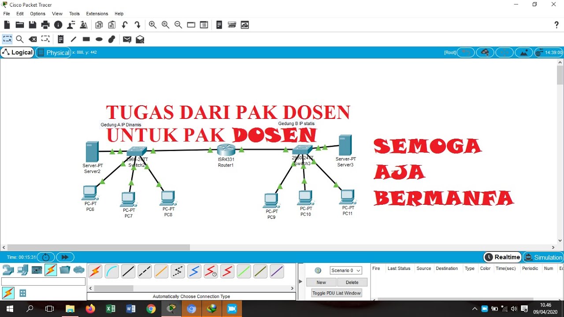The height and width of the screenshot is (317, 564).
Task: Click the Power Cycle Devices button
Action: [x=46, y=257]
